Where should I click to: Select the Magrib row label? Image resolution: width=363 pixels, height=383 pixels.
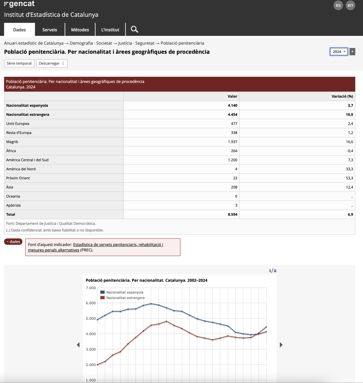tap(12, 142)
